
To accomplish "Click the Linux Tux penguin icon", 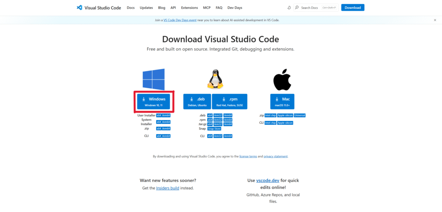I will (x=215, y=80).
